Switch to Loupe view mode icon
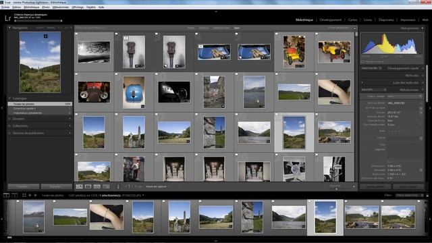The image size is (432, 243). click(88, 187)
